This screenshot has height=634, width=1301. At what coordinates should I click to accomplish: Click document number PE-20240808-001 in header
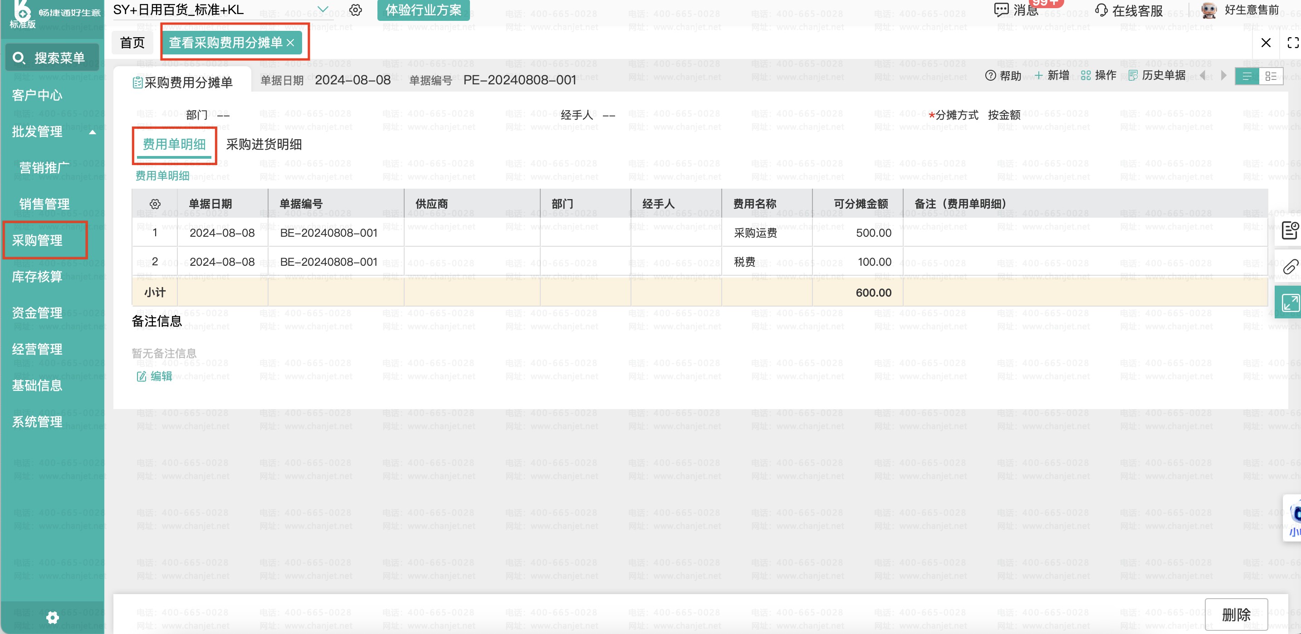click(520, 80)
